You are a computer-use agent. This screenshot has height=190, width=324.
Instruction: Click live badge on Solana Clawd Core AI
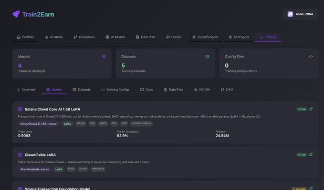[302, 109]
